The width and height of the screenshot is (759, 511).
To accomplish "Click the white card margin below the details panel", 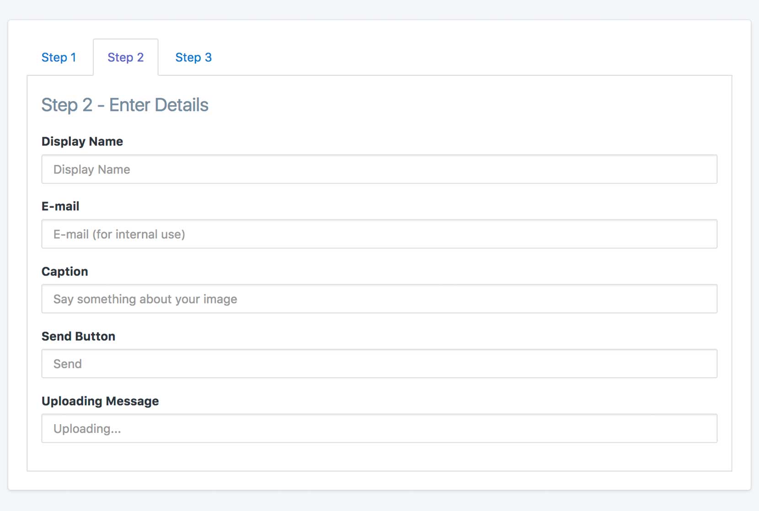I will [379, 480].
